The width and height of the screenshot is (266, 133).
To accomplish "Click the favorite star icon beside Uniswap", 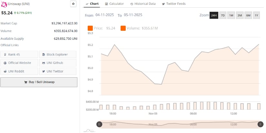I will (73, 4).
